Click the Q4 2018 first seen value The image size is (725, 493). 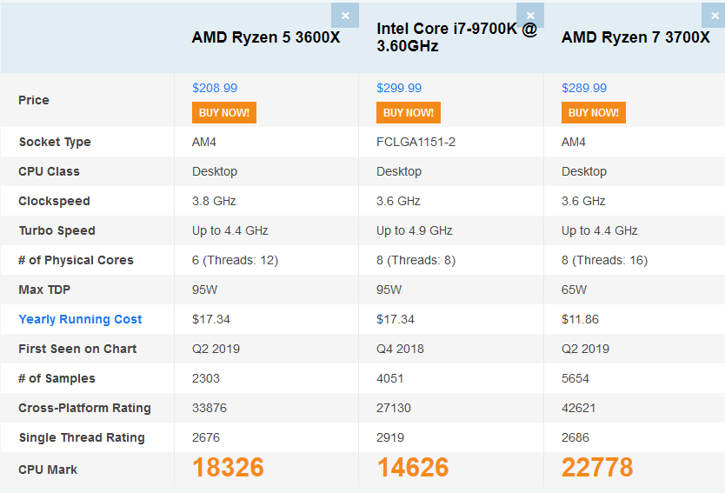400,349
